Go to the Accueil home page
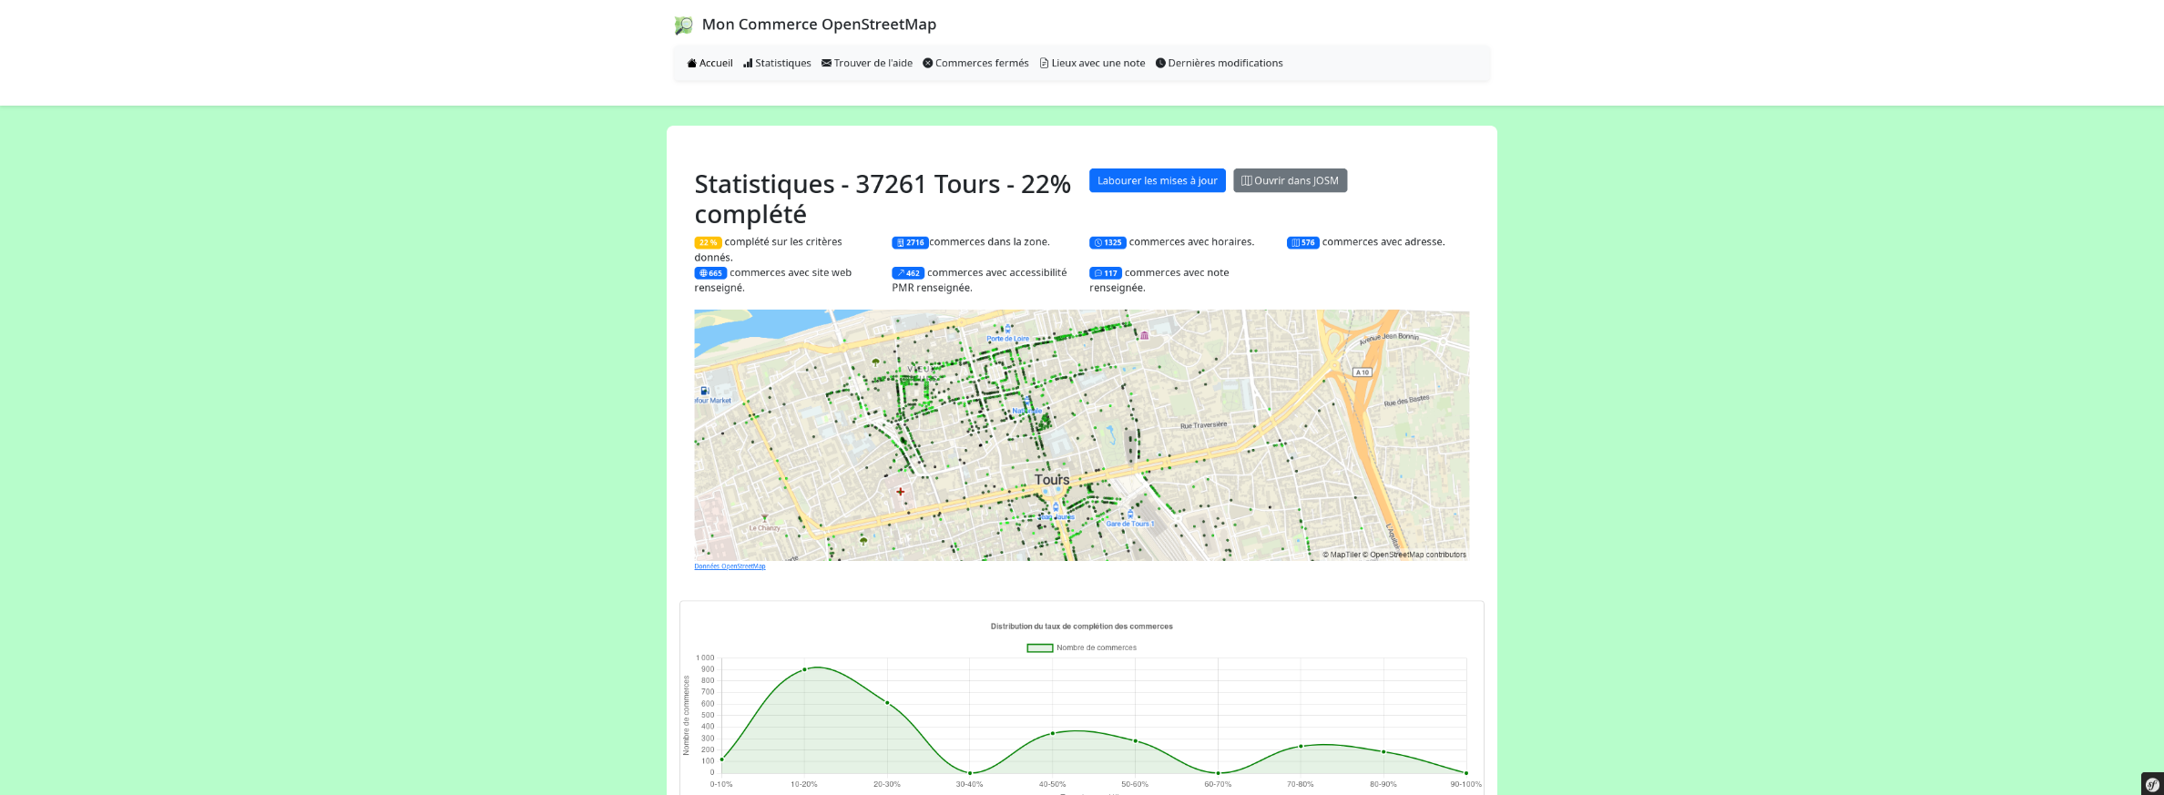 click(x=709, y=64)
